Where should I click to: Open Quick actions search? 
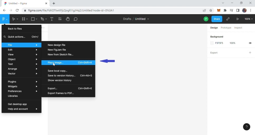point(21,37)
